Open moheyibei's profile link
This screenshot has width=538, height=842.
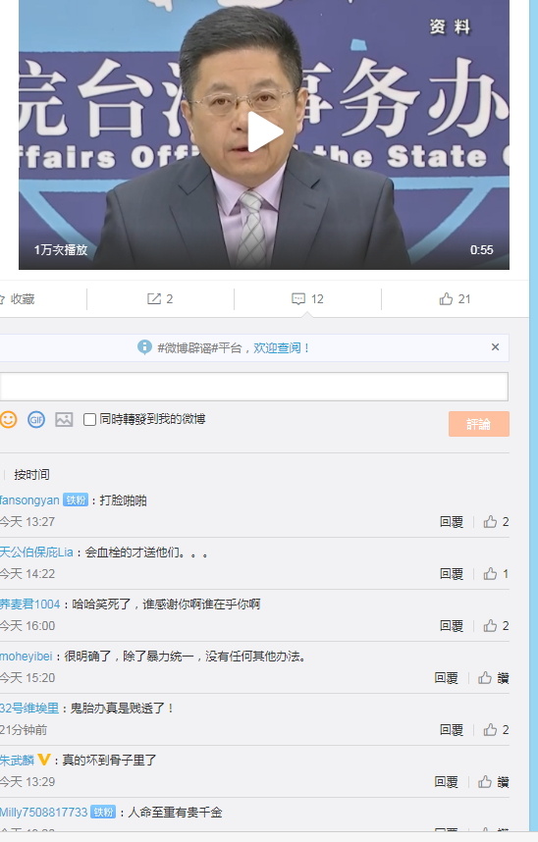click(26, 657)
